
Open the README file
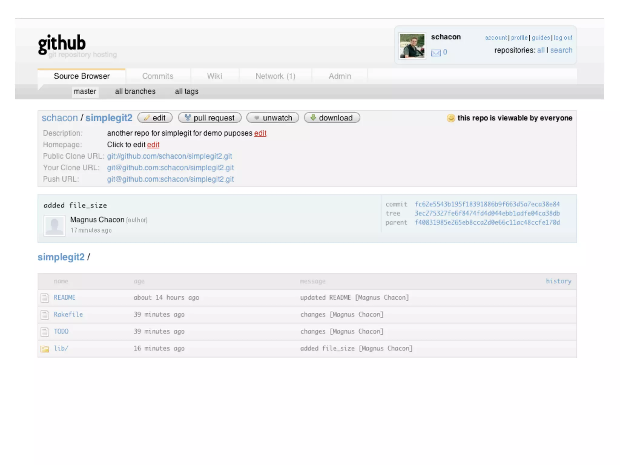[64, 298]
